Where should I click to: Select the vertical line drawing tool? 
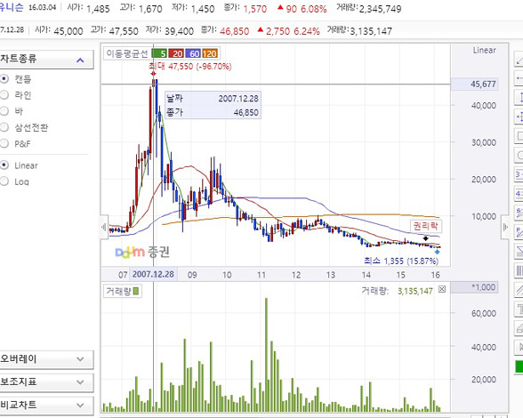tap(519, 98)
